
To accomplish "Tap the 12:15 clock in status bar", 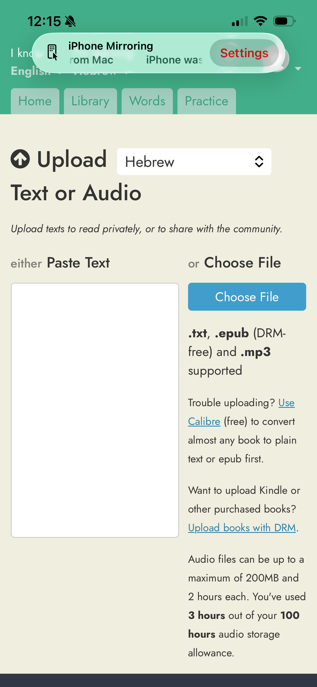I will (44, 21).
